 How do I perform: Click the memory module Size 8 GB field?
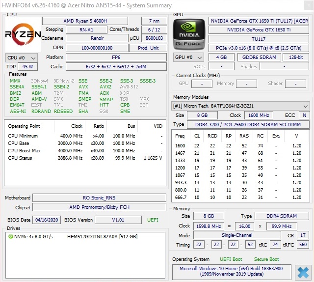click(x=202, y=115)
